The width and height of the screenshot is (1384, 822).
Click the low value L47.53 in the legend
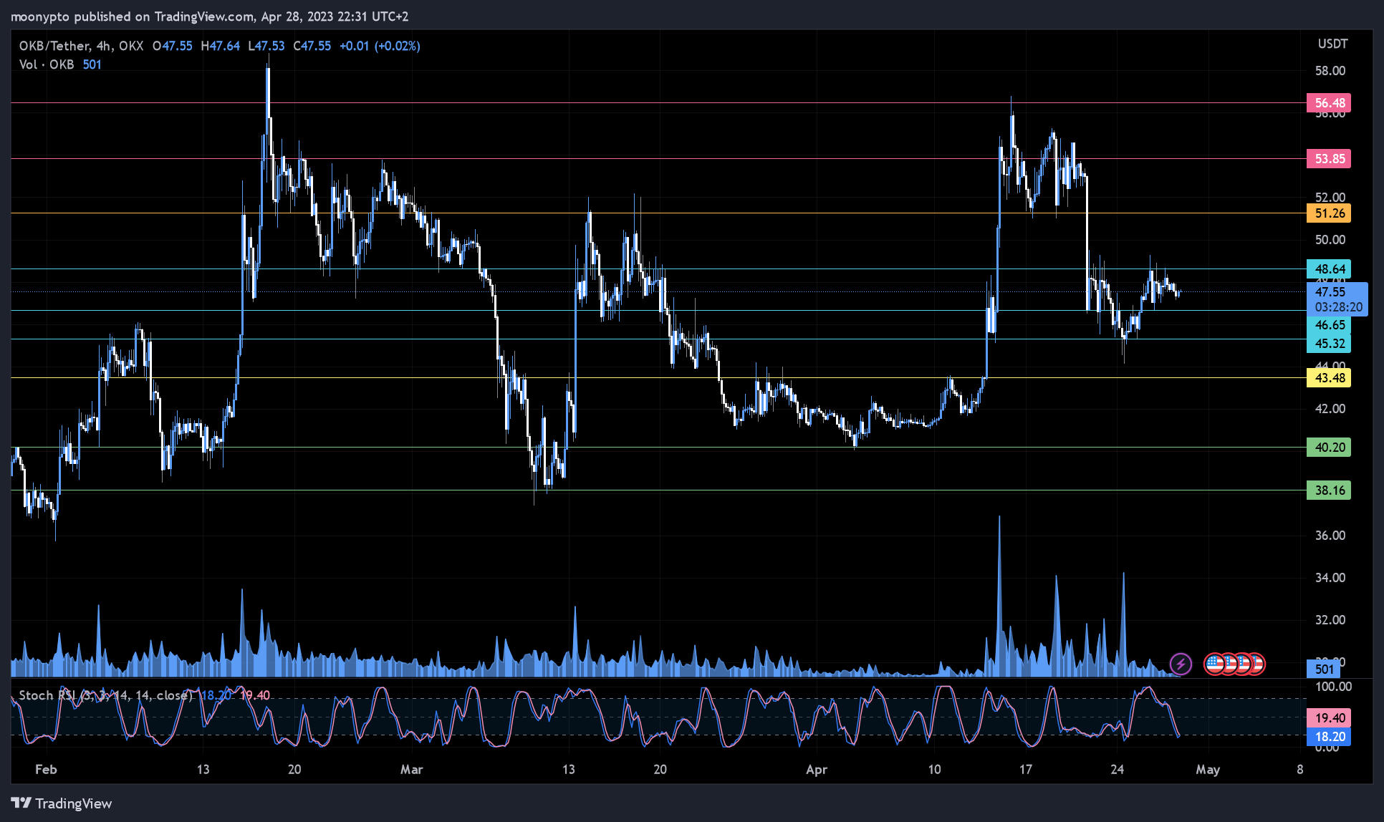coord(266,46)
